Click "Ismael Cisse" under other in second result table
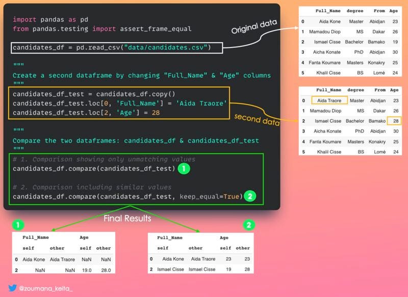This screenshot has height=297, width=408. coord(202,269)
